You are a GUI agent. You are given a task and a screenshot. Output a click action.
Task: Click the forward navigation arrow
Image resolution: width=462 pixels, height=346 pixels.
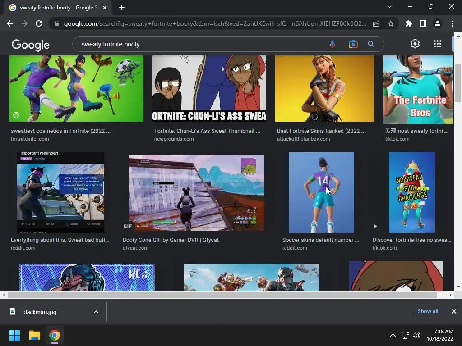pos(24,23)
